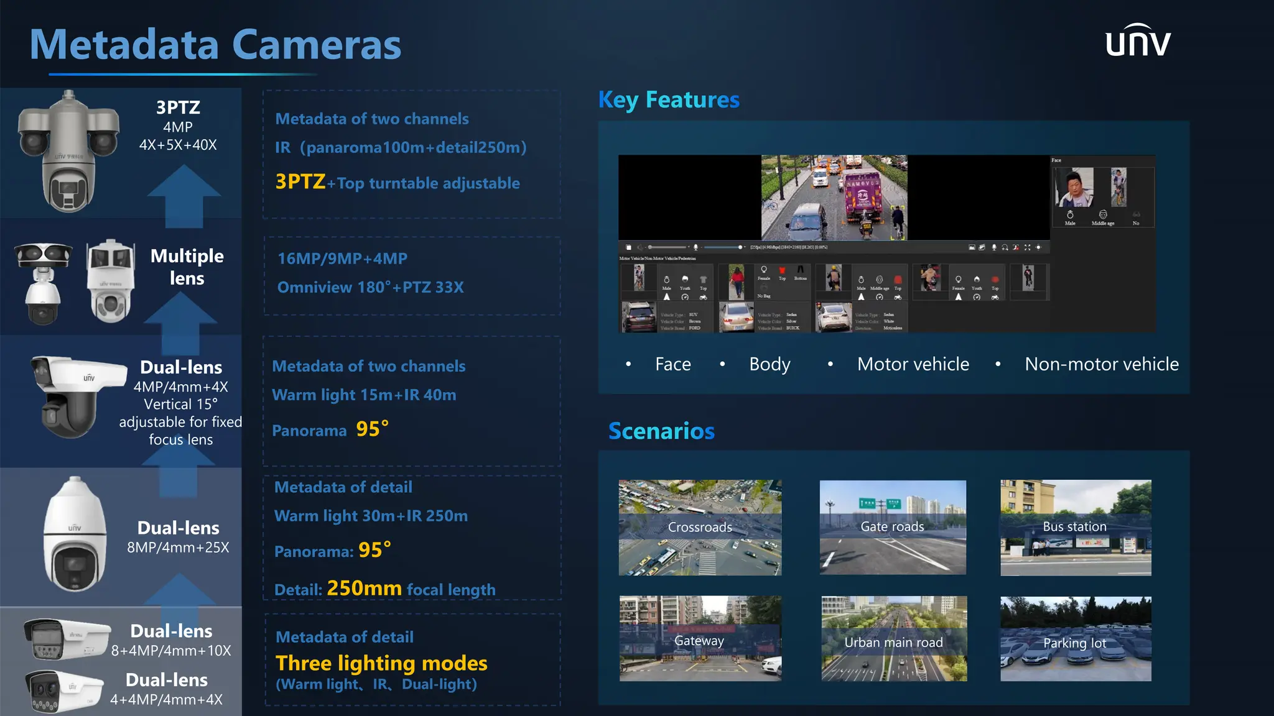The image size is (1274, 716).
Task: Mute the speaker volume icon in player
Action: (640, 247)
